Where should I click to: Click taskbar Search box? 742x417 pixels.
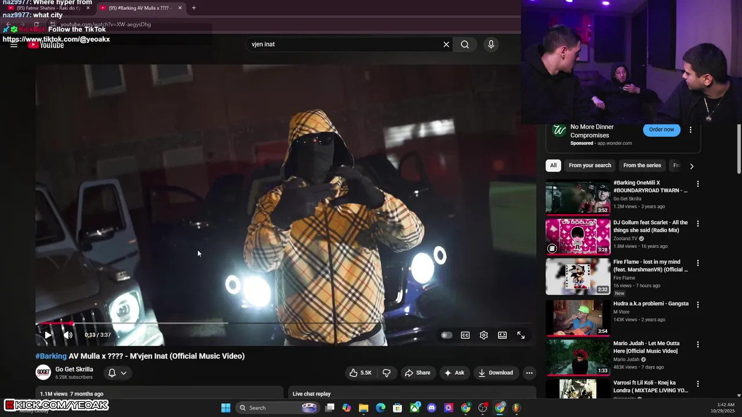(x=277, y=408)
